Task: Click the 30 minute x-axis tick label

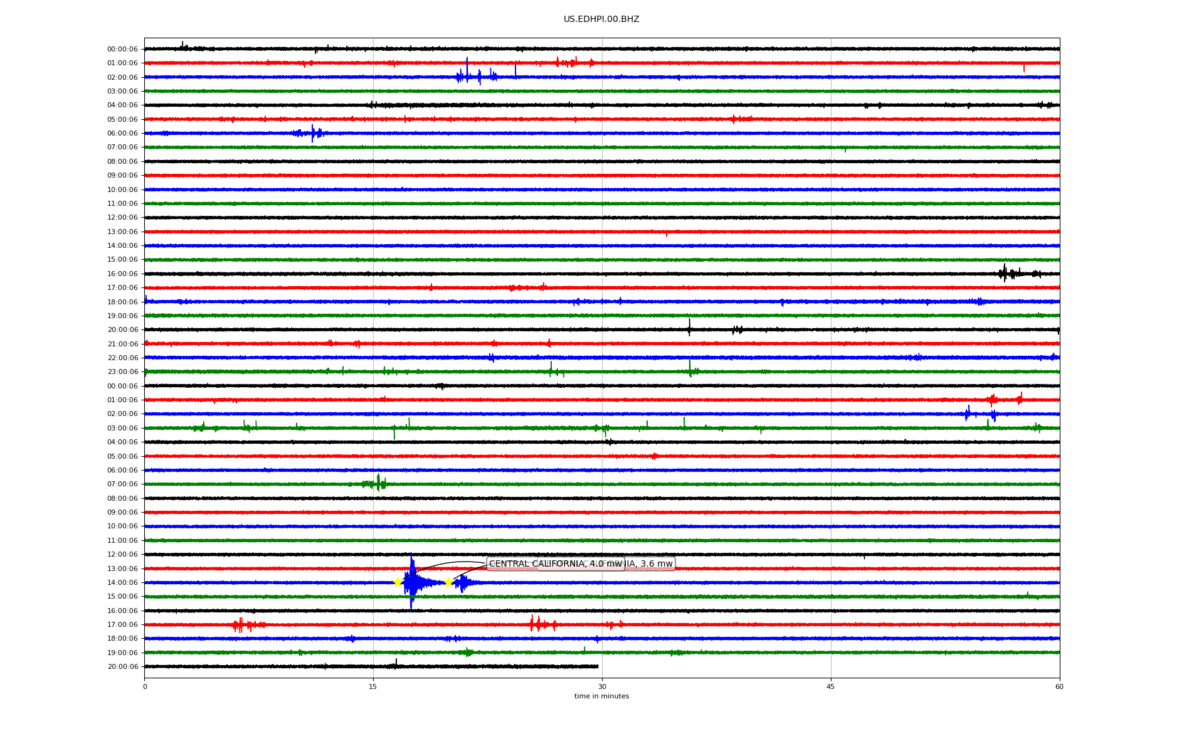Action: (x=602, y=686)
